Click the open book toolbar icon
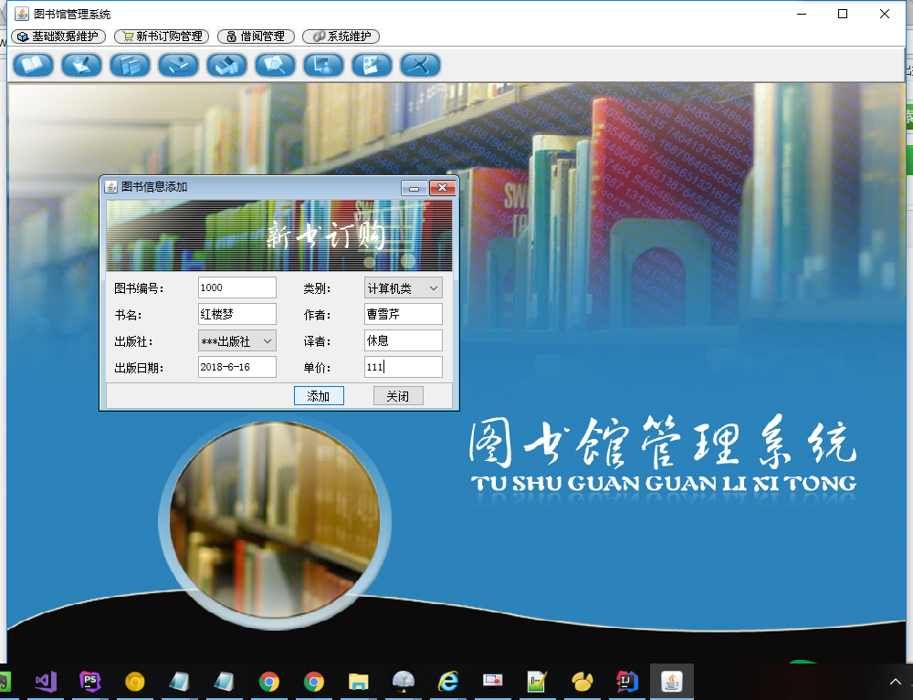913x700 pixels. point(34,65)
